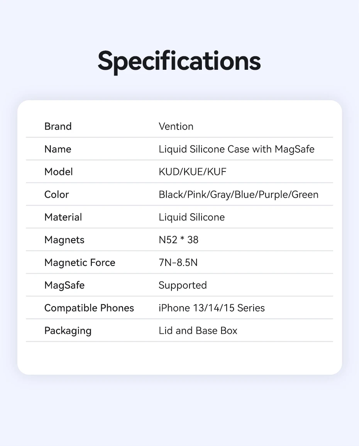Click the Material row label
Viewport: 359px width, 446px height.
[63, 217]
